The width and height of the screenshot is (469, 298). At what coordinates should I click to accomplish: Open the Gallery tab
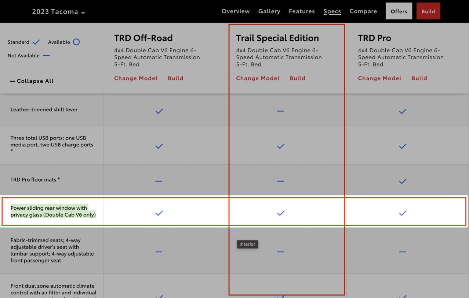coord(269,11)
